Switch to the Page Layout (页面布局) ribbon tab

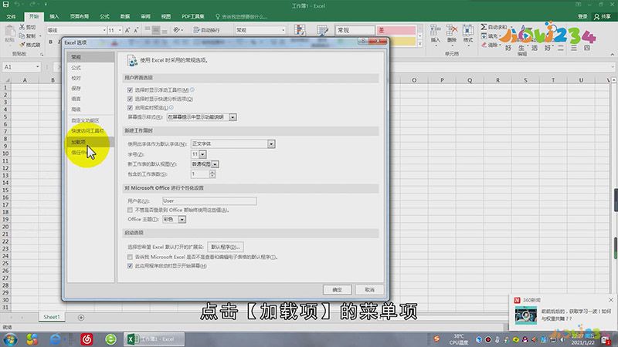click(x=80, y=16)
